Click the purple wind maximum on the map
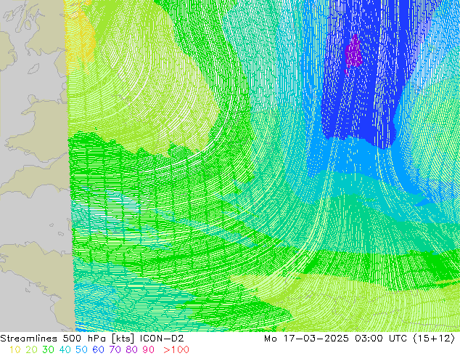Viewport: 460px width, 356px height. [x=353, y=54]
